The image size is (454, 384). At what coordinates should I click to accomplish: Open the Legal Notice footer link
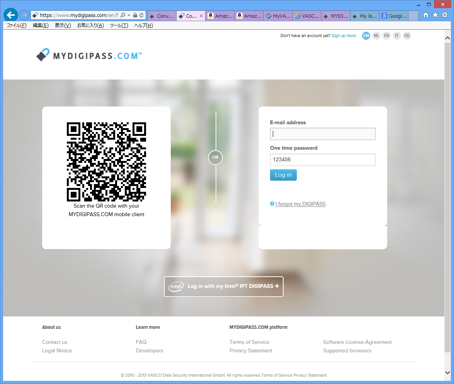point(57,350)
